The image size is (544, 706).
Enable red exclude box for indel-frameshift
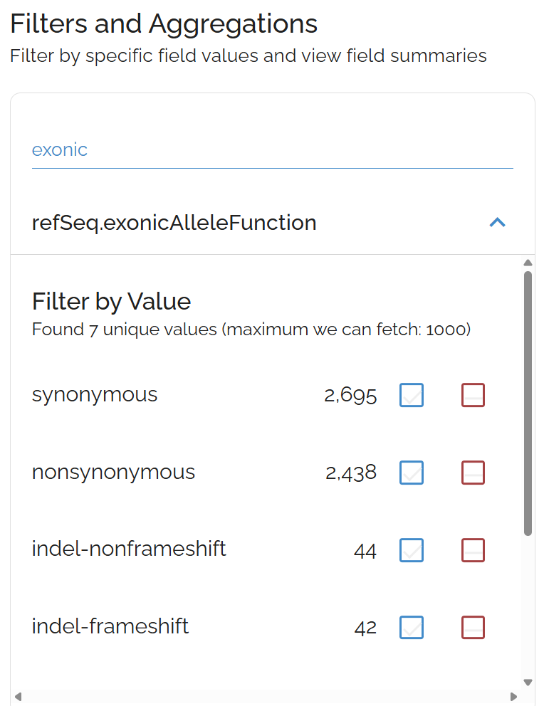474,628
